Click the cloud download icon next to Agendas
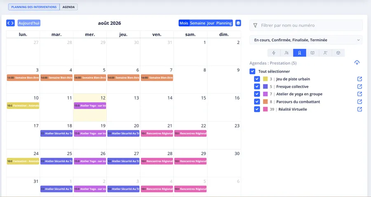Screen dimensions: 371x197 [357, 62]
